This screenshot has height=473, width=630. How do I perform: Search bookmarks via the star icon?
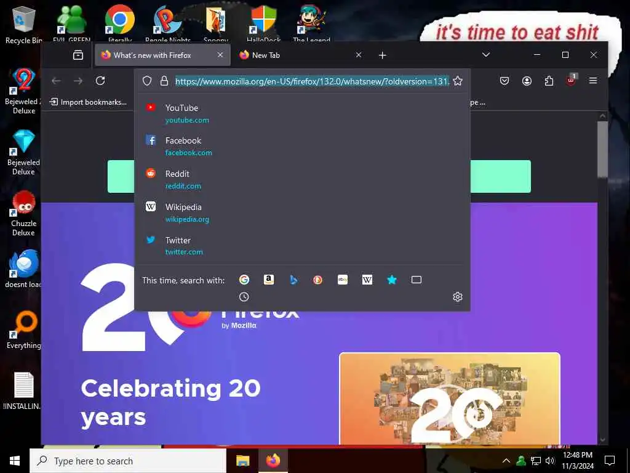pyautogui.click(x=392, y=280)
